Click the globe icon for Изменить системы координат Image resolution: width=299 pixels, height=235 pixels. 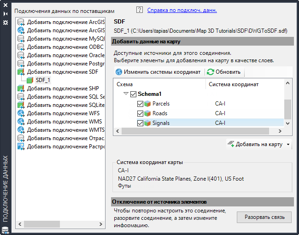point(119,72)
